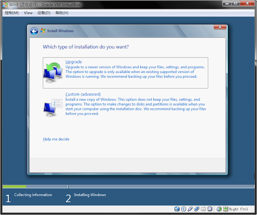
Task: Open the 设备(D) menu
Action: (44, 13)
